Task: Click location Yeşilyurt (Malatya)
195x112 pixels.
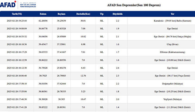Action: tap(172, 99)
